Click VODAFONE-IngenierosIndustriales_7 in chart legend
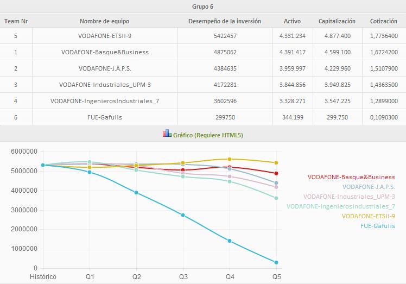The height and width of the screenshot is (284, 406). tap(341, 206)
